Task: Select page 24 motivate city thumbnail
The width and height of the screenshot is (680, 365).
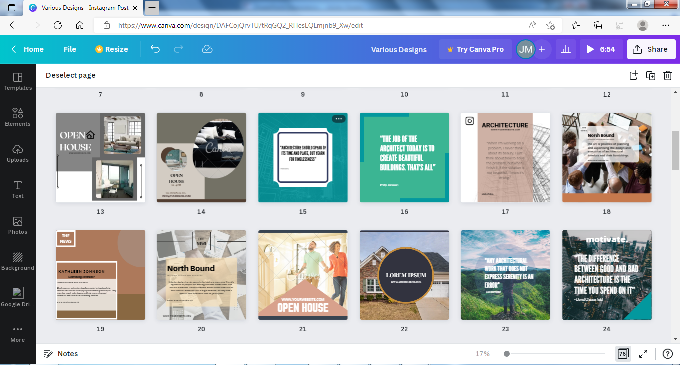Action: pos(607,275)
